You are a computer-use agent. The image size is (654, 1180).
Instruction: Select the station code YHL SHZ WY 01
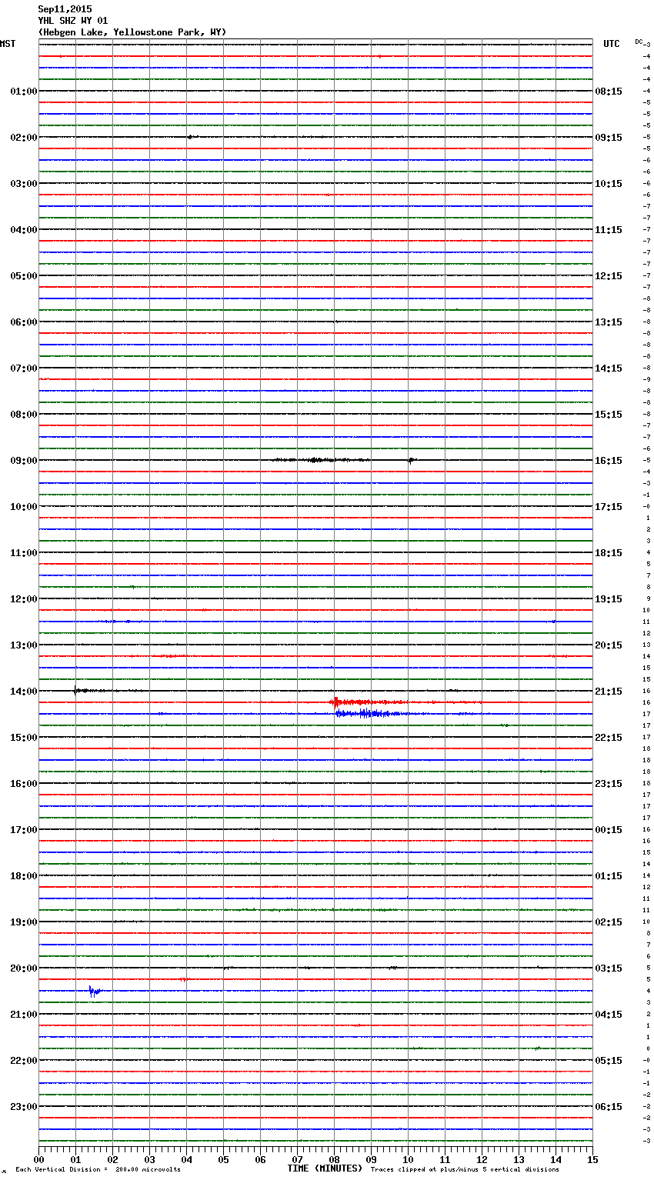pos(73,21)
